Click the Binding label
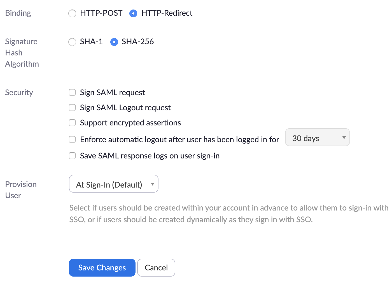 pyautogui.click(x=18, y=13)
